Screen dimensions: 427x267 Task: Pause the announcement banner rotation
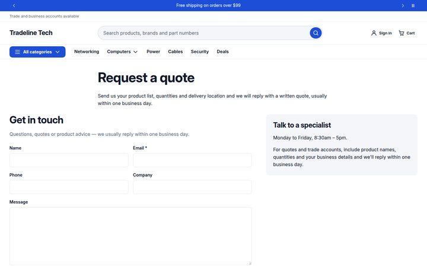pyautogui.click(x=413, y=5)
